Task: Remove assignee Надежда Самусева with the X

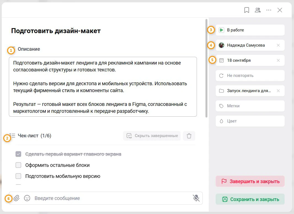Action: [x=278, y=45]
